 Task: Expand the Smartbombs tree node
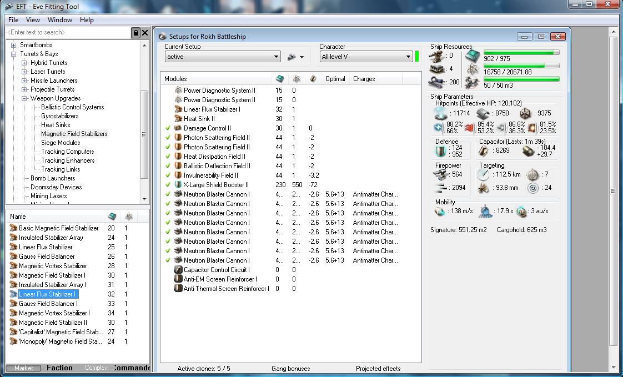pyautogui.click(x=14, y=45)
